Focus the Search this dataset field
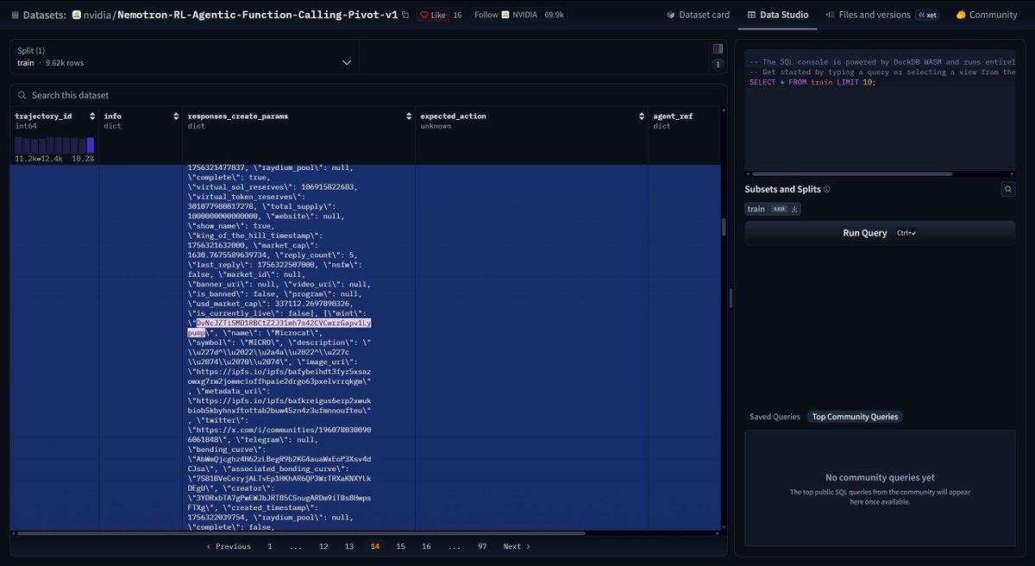1035x566 pixels. click(369, 95)
